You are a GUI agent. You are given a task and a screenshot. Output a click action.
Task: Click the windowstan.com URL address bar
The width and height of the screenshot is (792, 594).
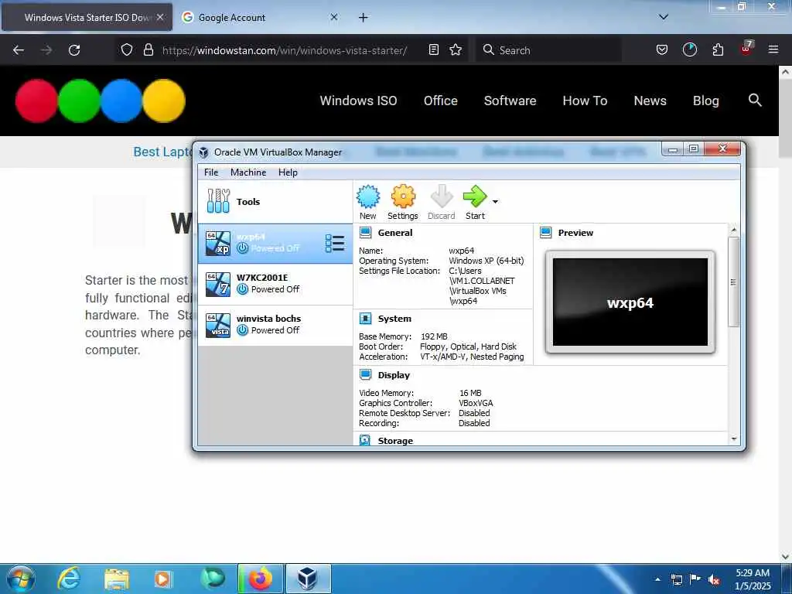click(x=285, y=50)
